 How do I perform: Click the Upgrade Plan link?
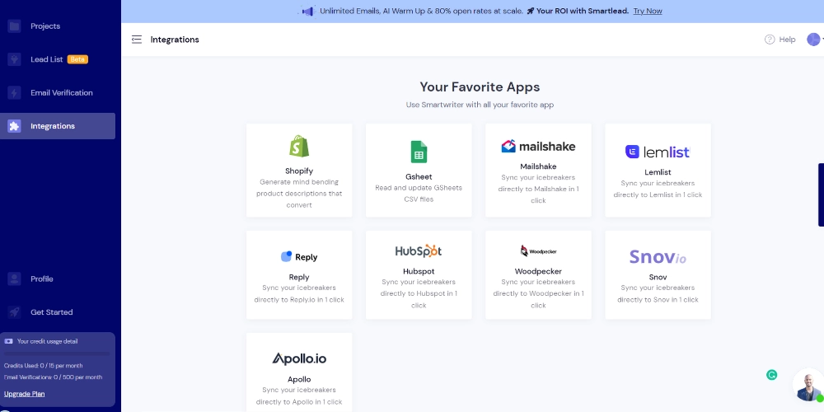(25, 394)
